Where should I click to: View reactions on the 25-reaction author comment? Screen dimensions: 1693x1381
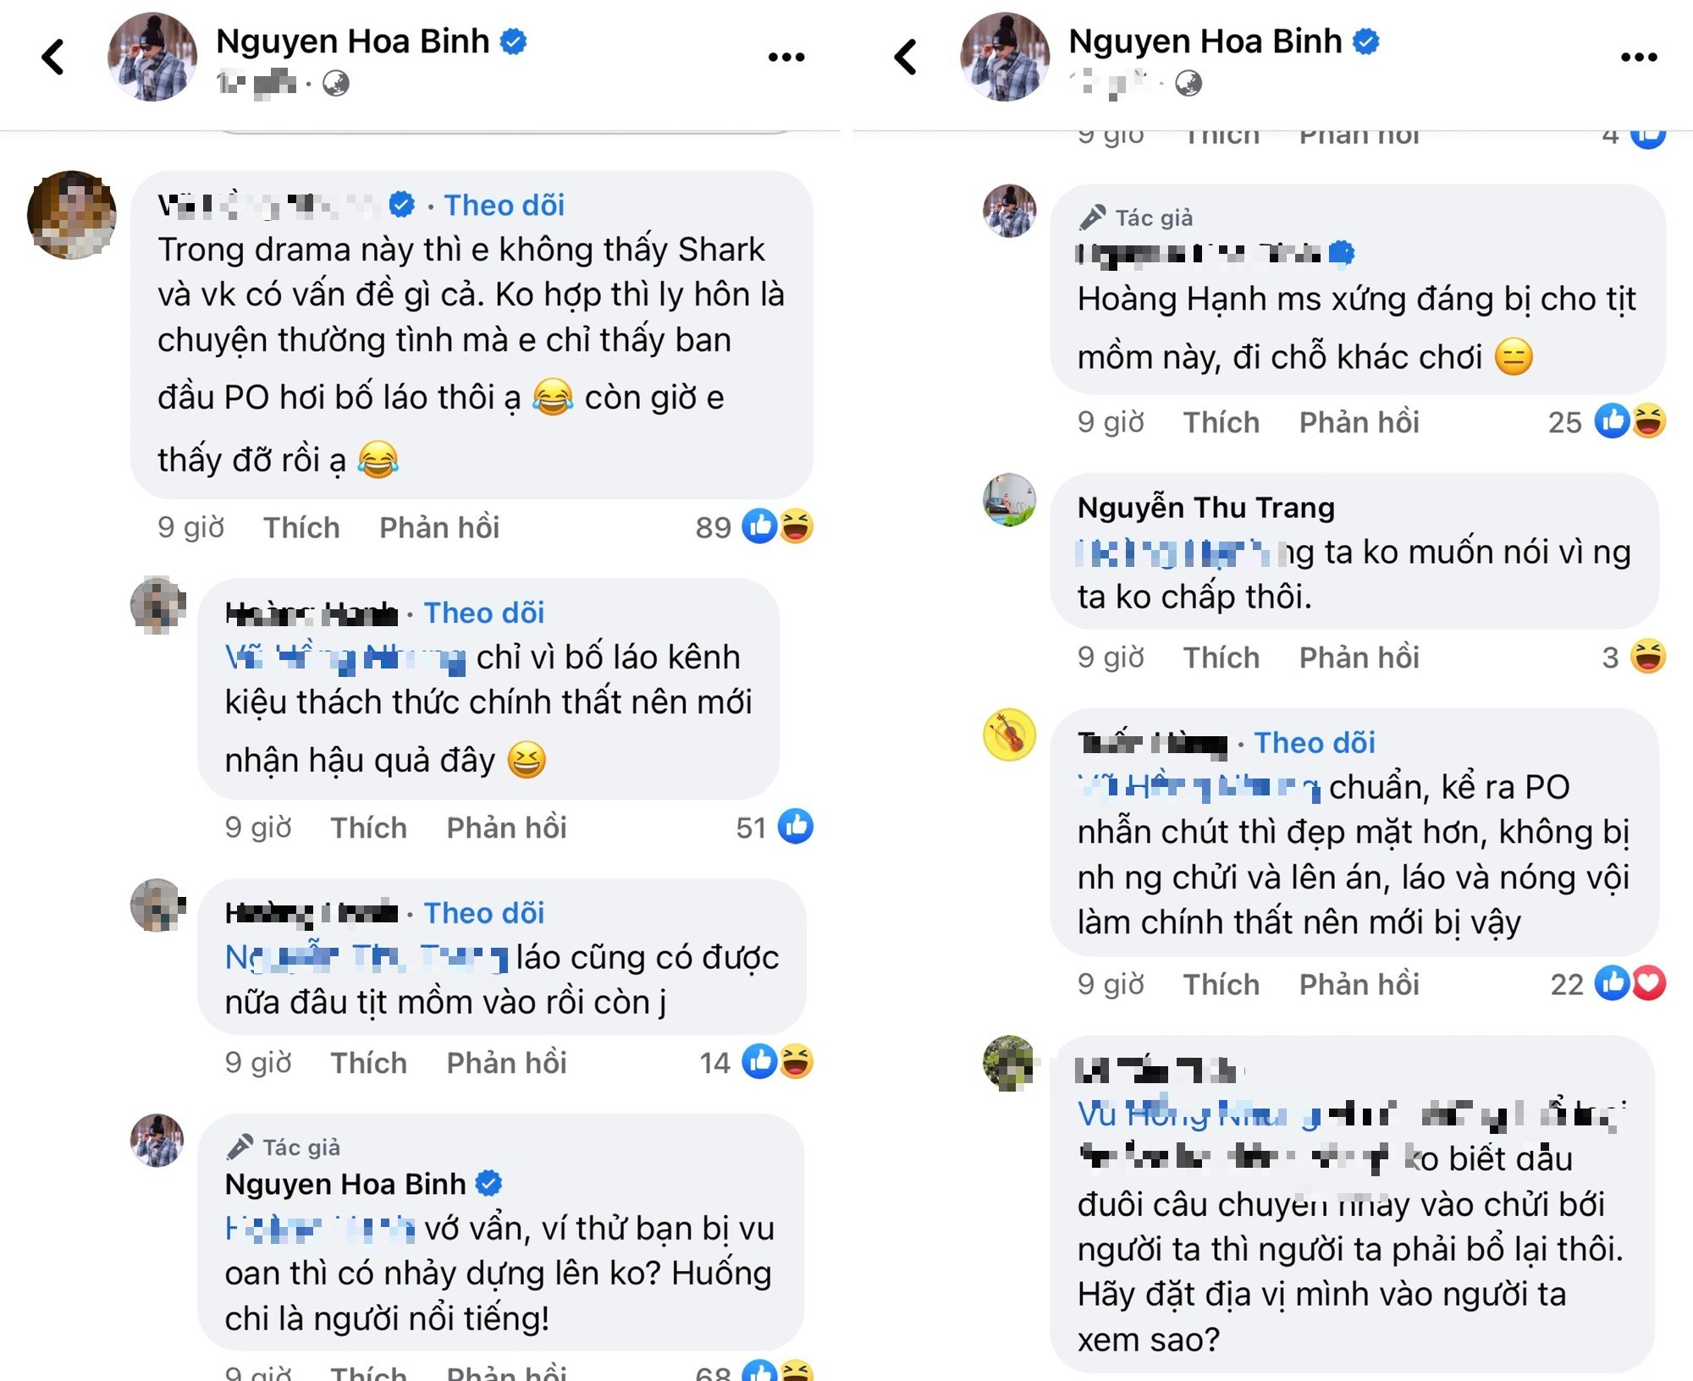click(1630, 421)
